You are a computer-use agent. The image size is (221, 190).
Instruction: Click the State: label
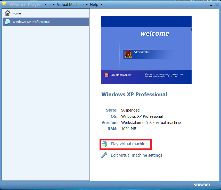coord(112,110)
